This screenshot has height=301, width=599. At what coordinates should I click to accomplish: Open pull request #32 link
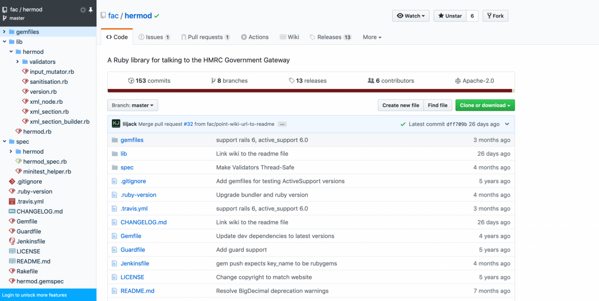(188, 124)
